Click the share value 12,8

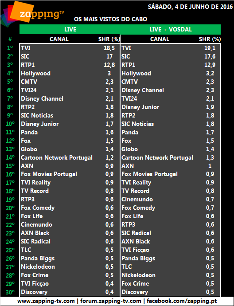coord(109,65)
